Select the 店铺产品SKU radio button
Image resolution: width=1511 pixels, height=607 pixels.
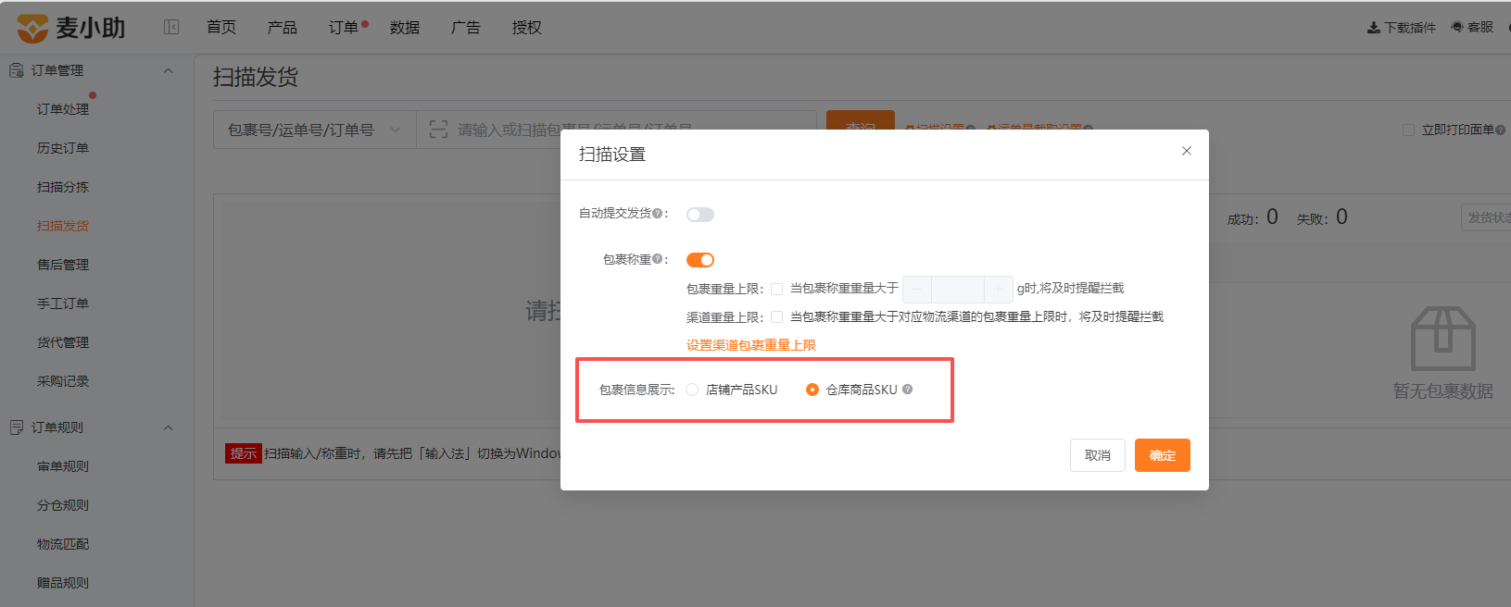point(692,390)
